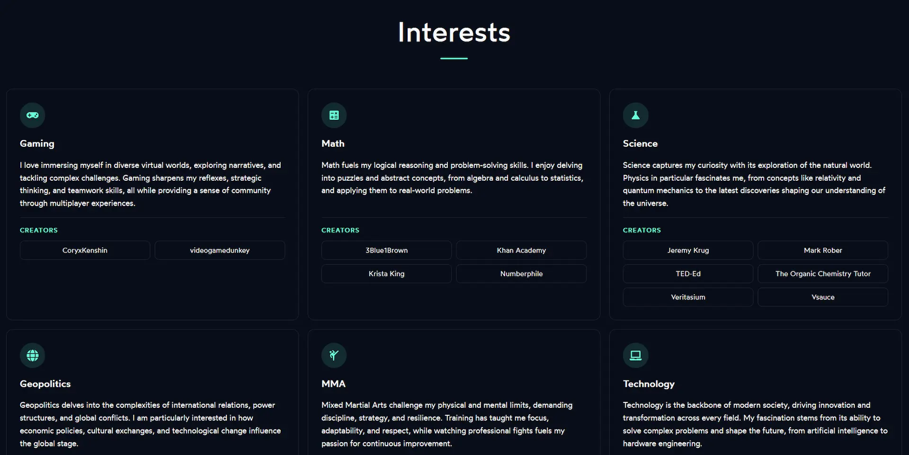Select the TED-Ed creator tag
Viewport: 909px width, 455px height.
coord(688,273)
